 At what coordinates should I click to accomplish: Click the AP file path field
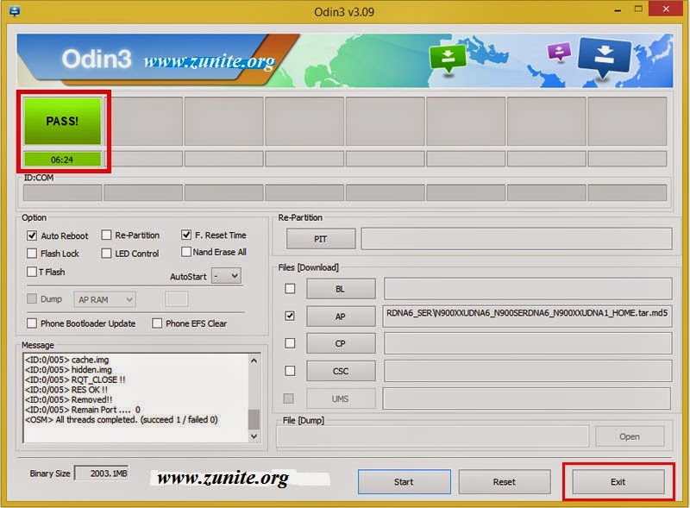528,316
